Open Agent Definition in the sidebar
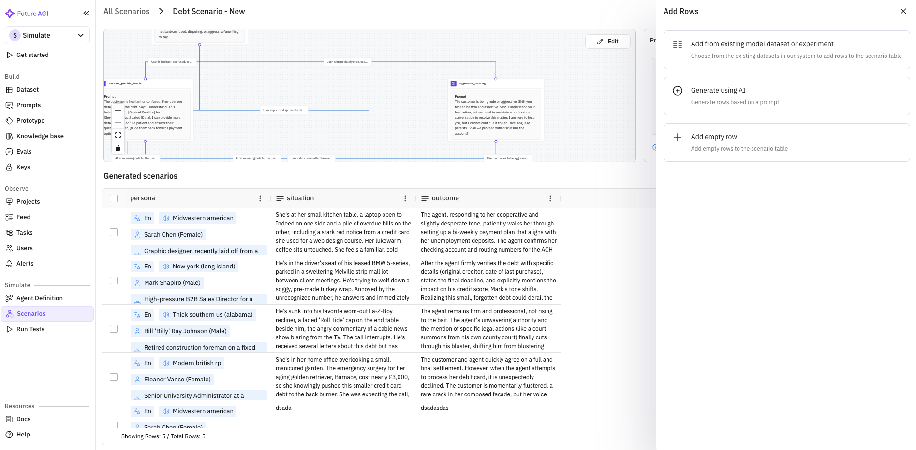The image size is (916, 450). pyautogui.click(x=40, y=298)
